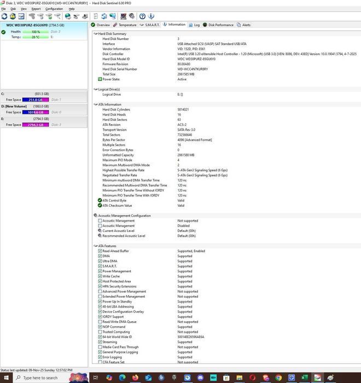This screenshot has width=361, height=383.
Task: Click the E: free space 2794.3 GB bar
Action: pyautogui.click(x=36, y=125)
